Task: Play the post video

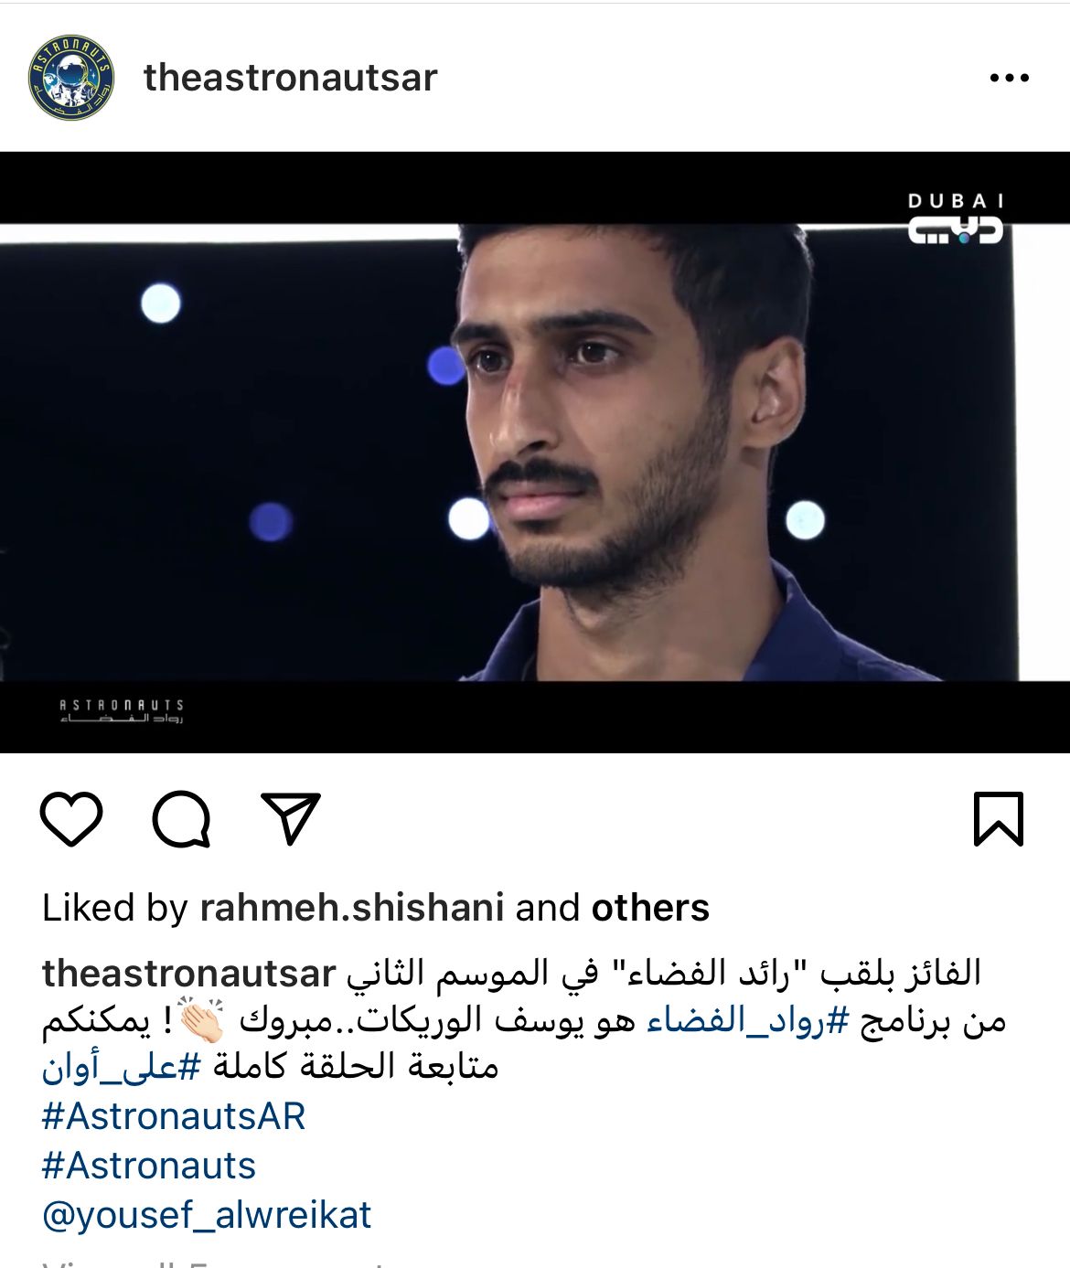Action: point(535,453)
